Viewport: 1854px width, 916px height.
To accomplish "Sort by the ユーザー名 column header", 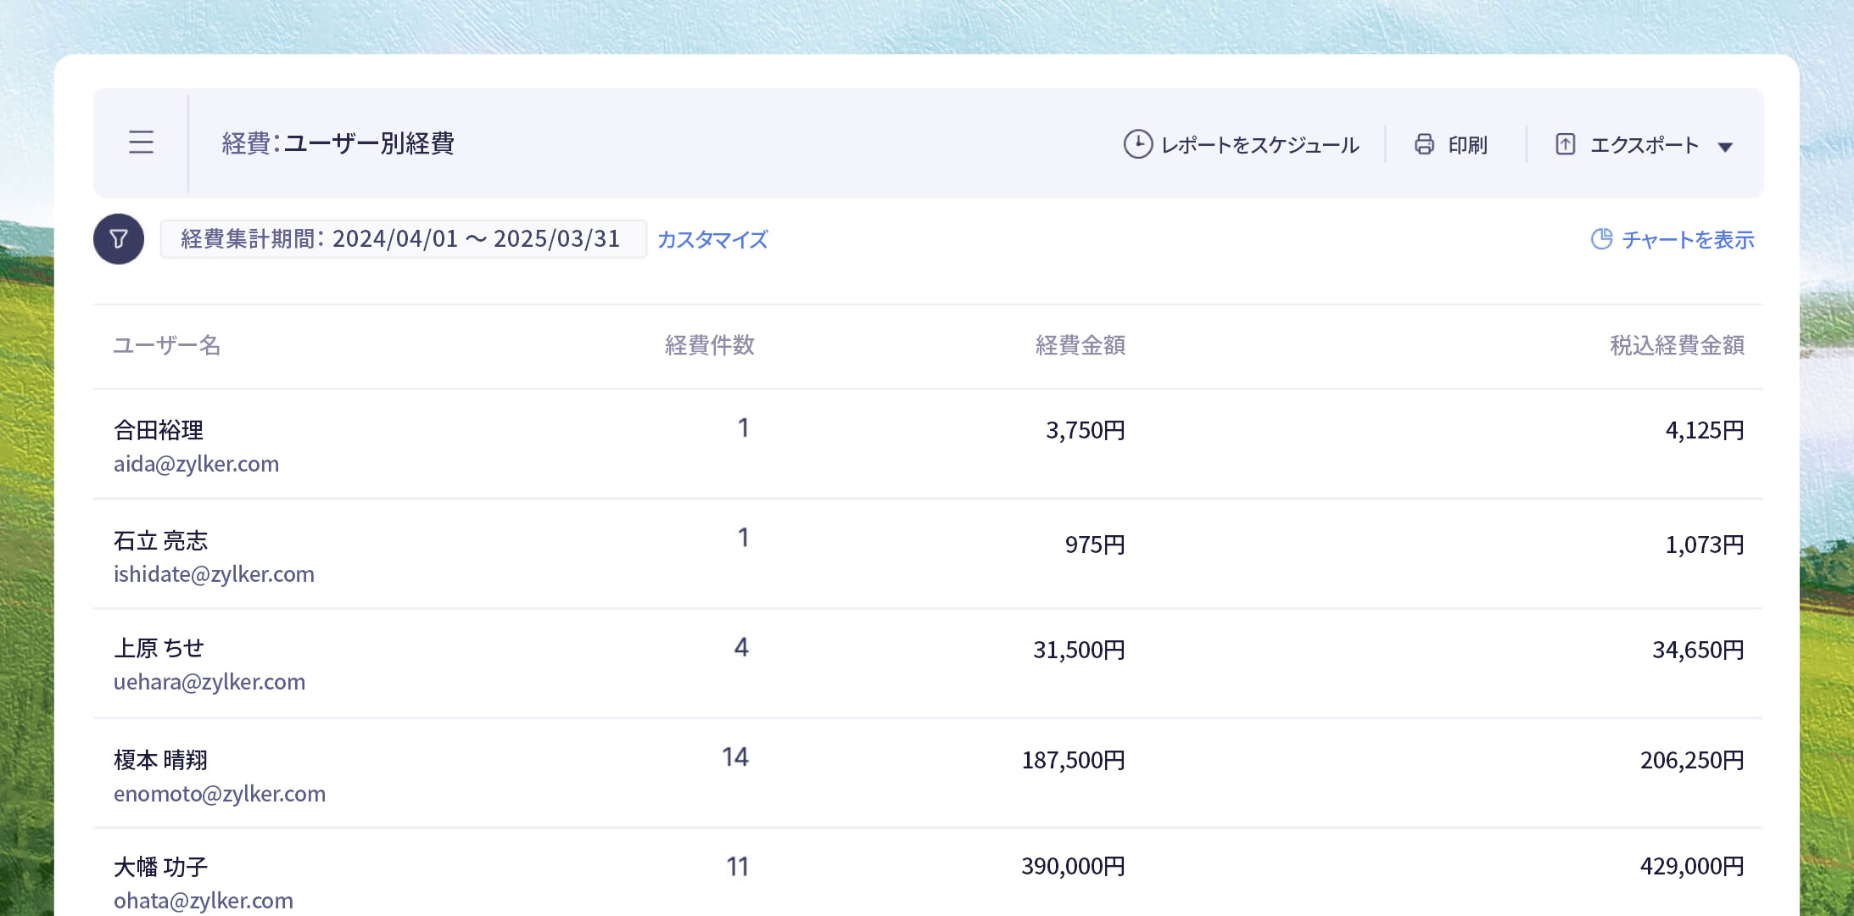I will click(x=166, y=345).
